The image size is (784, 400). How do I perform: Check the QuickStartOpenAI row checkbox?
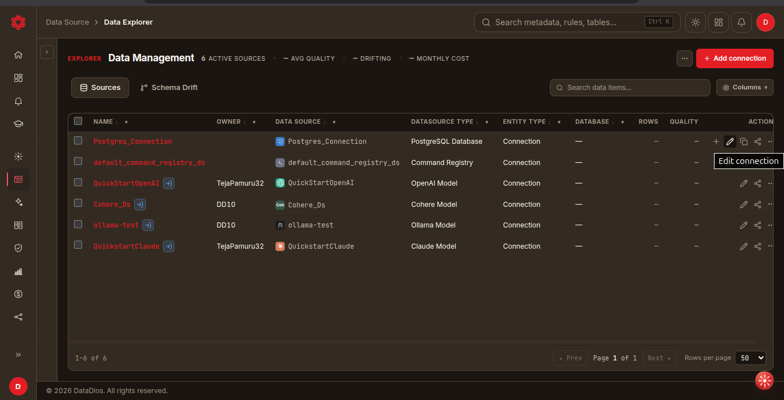pos(78,182)
